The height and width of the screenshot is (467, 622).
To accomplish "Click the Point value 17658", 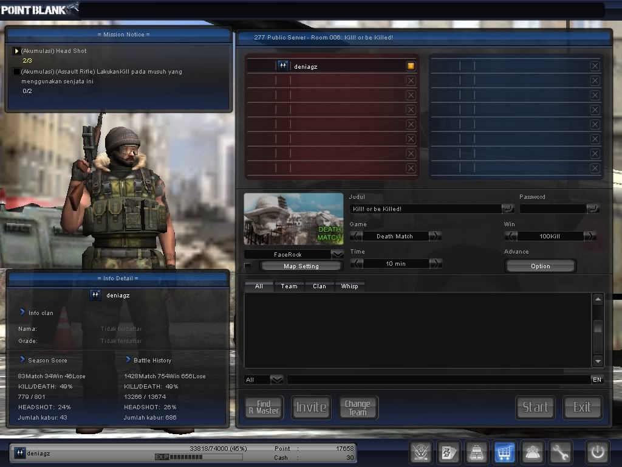I will coord(345,448).
